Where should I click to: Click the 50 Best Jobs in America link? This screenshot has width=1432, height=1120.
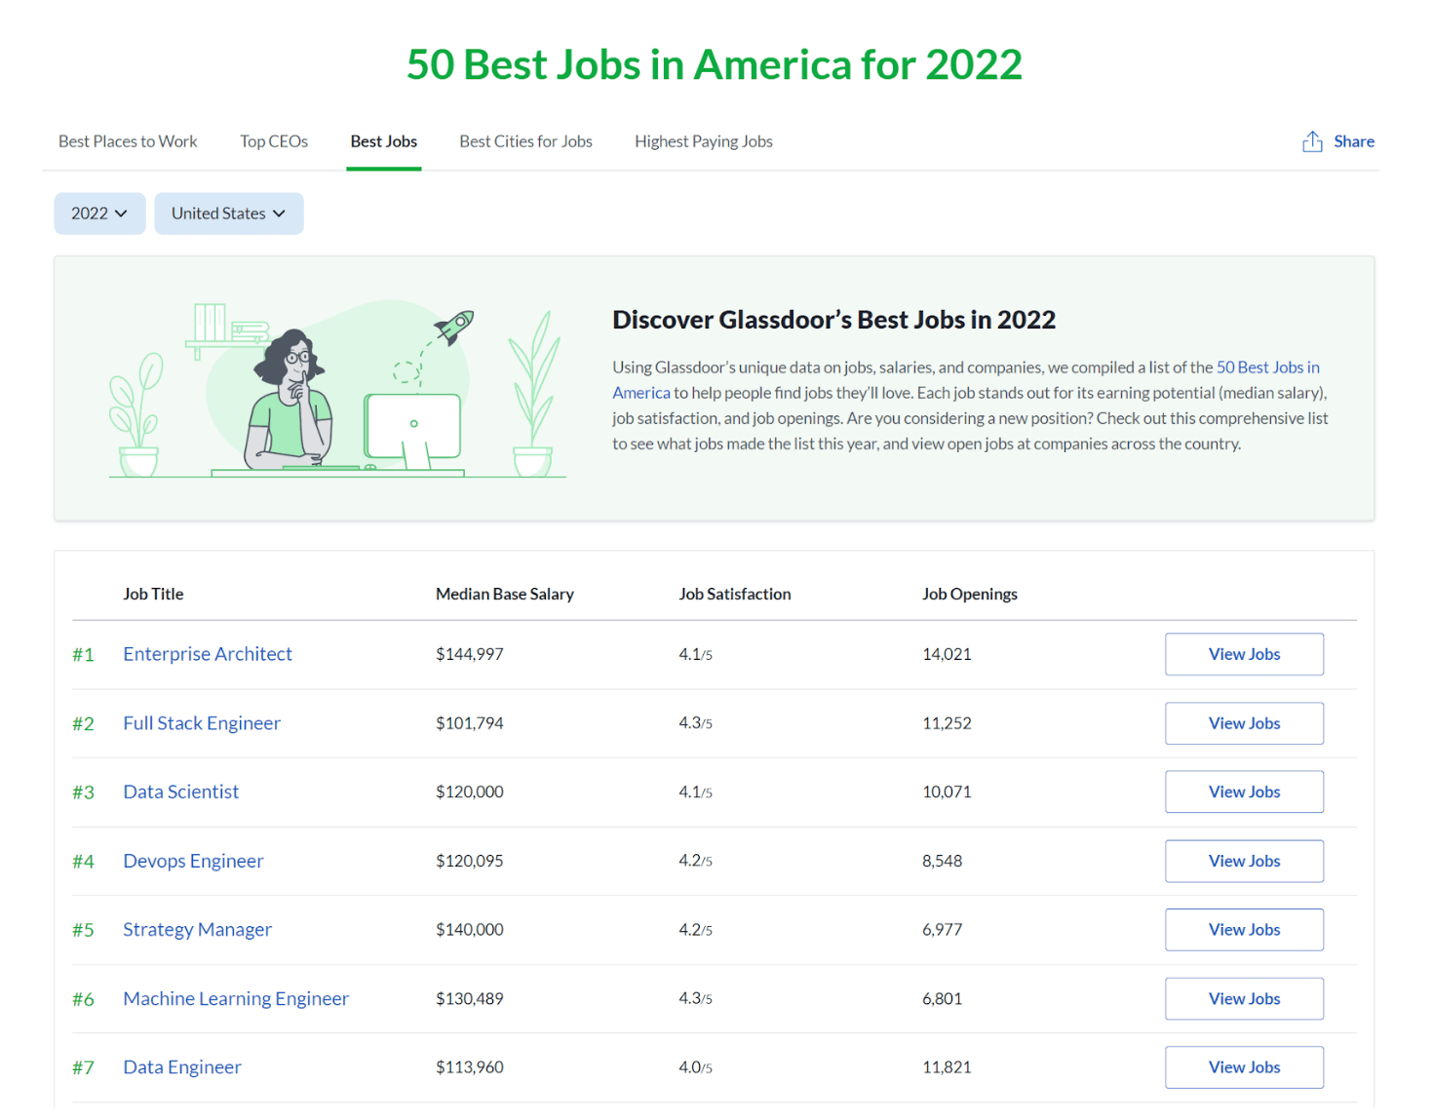click(1267, 367)
